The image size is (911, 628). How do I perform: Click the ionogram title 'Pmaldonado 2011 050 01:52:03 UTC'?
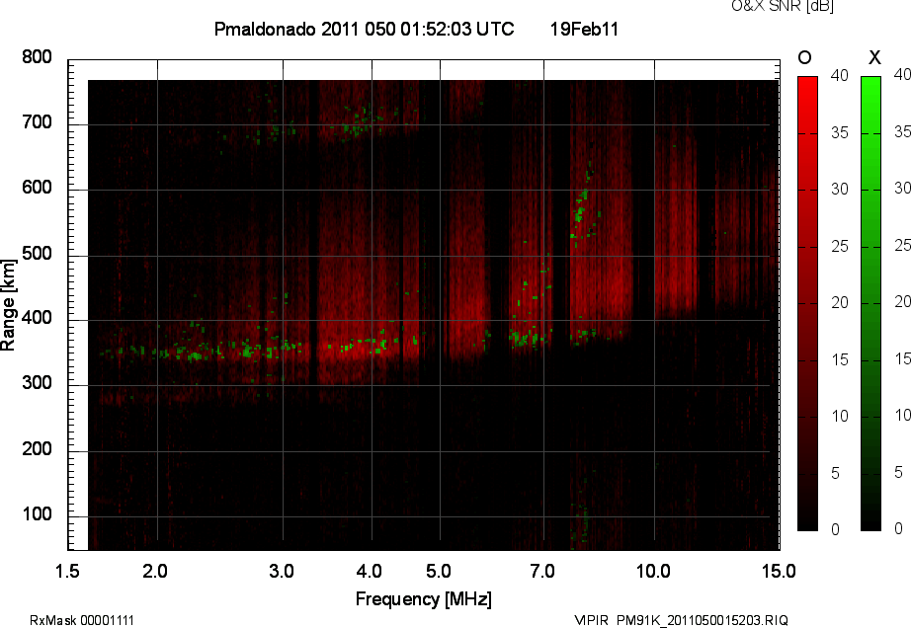(x=365, y=29)
